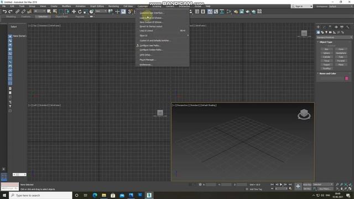Click the Select and Scale tool
This screenshot has width=354, height=199.
(x=86, y=12)
